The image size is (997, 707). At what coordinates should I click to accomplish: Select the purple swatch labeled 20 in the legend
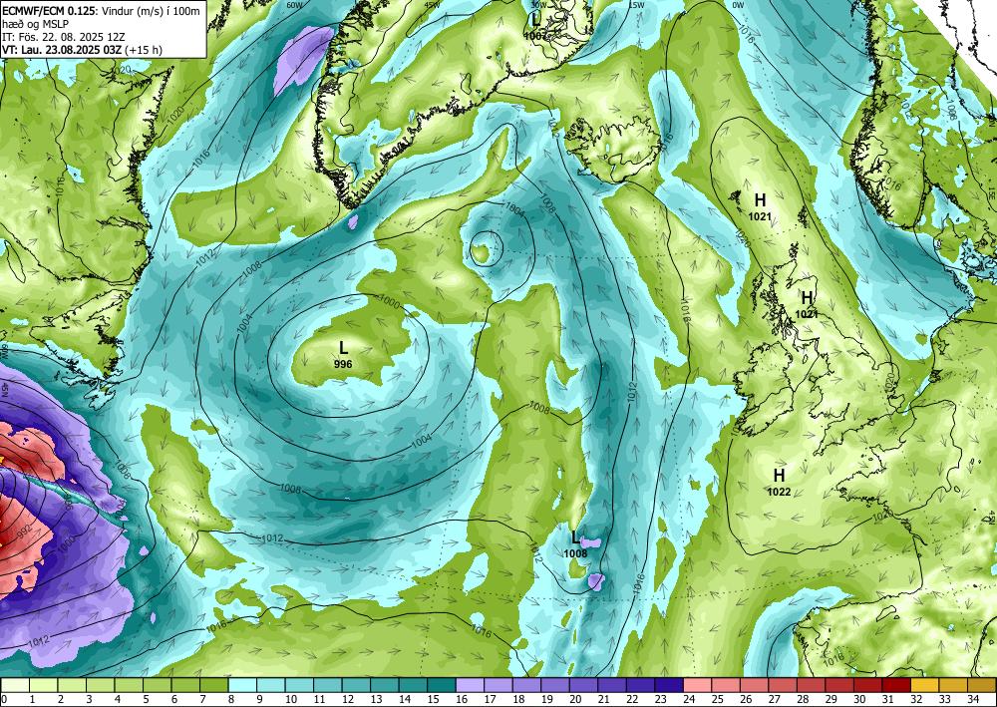pyautogui.click(x=583, y=685)
